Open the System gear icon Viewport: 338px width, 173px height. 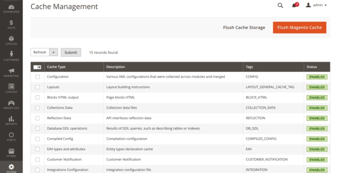click(11, 167)
